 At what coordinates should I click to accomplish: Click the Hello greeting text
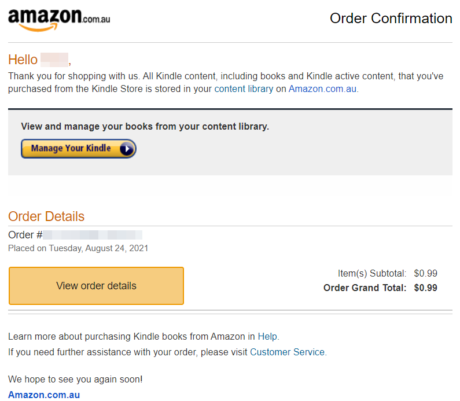coord(23,60)
